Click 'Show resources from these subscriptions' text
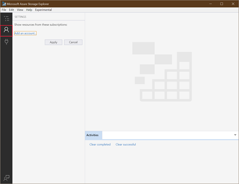The width and height of the screenshot is (239, 184). click(41, 25)
